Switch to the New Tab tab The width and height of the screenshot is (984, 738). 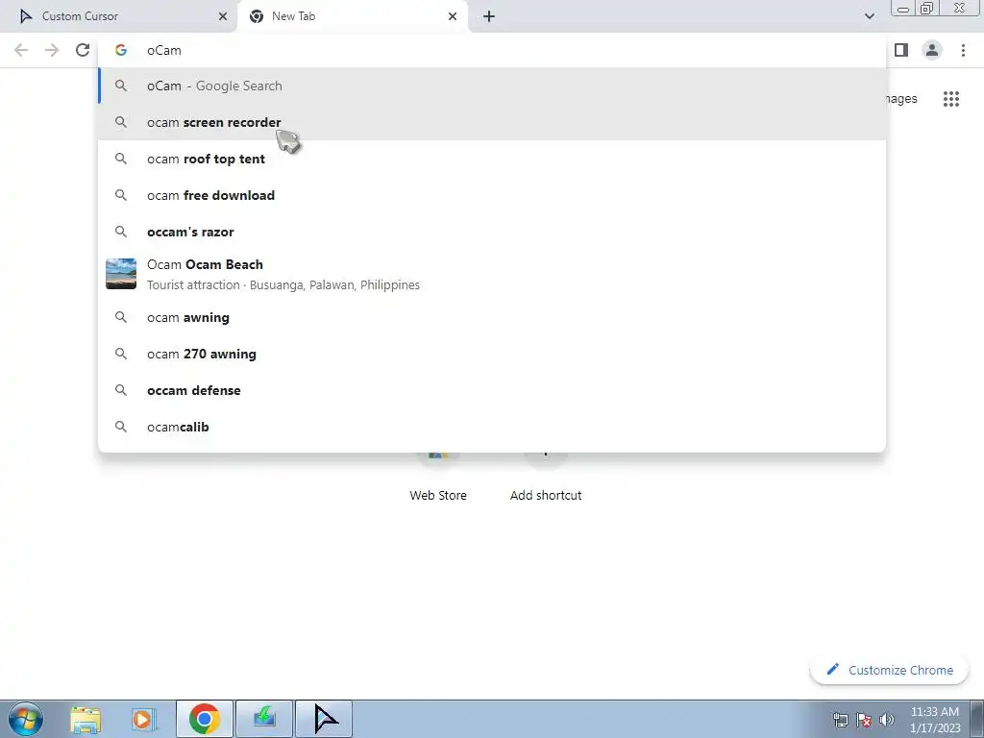point(352,16)
